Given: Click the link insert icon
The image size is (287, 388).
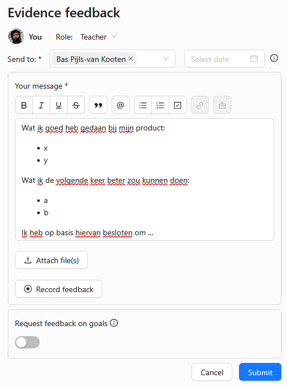Looking at the screenshot, I should pos(200,105).
